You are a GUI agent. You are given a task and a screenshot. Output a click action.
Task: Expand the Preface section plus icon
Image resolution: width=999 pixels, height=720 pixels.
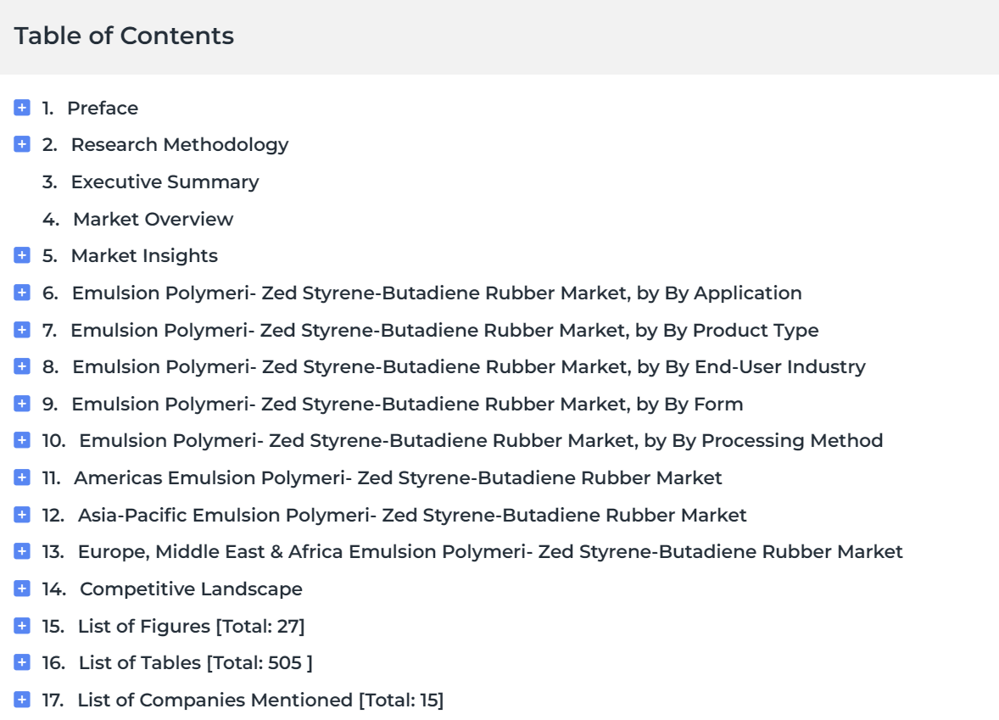coord(22,108)
